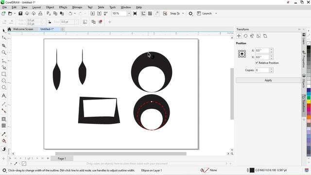Image resolution: width=311 pixels, height=175 pixels.
Task: Toggle the Relative Position checkbox
Action: tap(257, 63)
